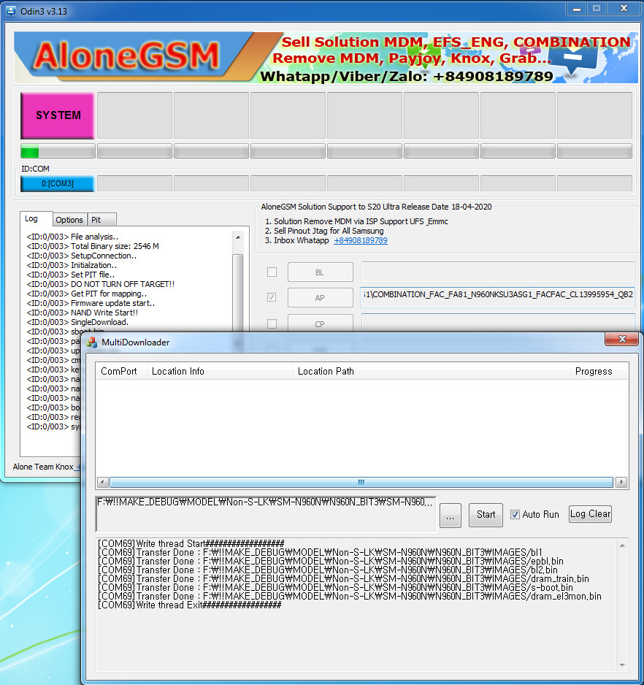Click the Start button in MultiDownloader
The width and height of the screenshot is (644, 685).
(486, 515)
